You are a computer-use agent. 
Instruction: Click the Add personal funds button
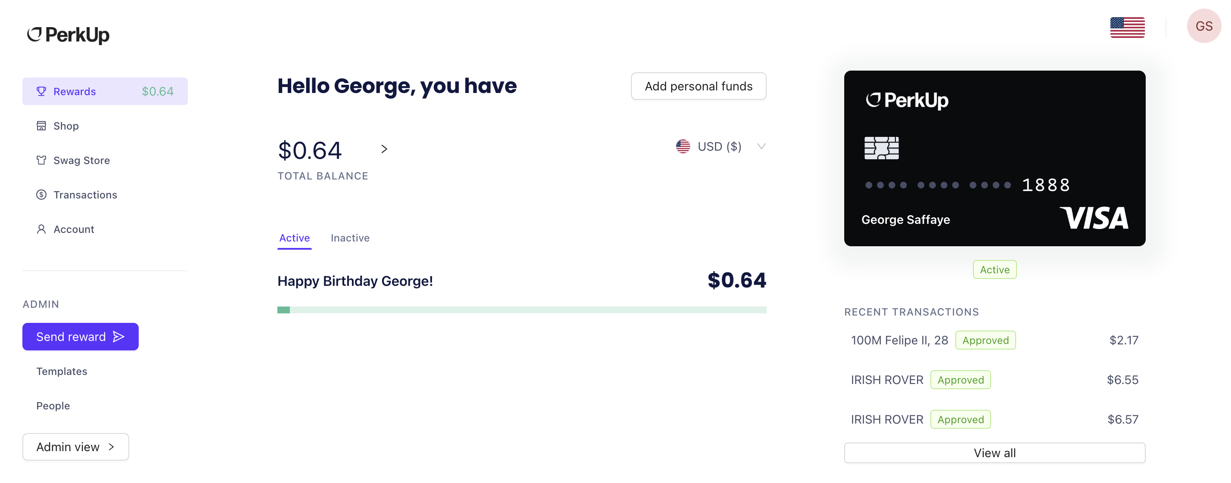[698, 86]
